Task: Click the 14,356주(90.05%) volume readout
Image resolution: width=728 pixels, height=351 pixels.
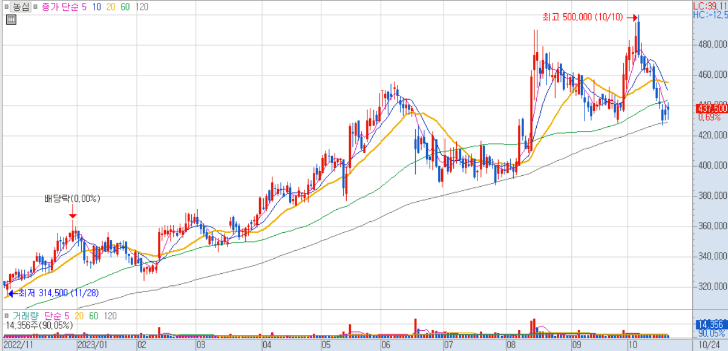Action: 39,325
